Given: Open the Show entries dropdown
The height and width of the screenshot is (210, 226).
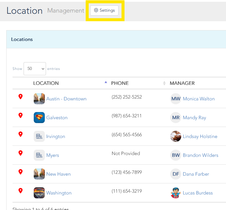Looking at the screenshot, I should click(x=35, y=69).
